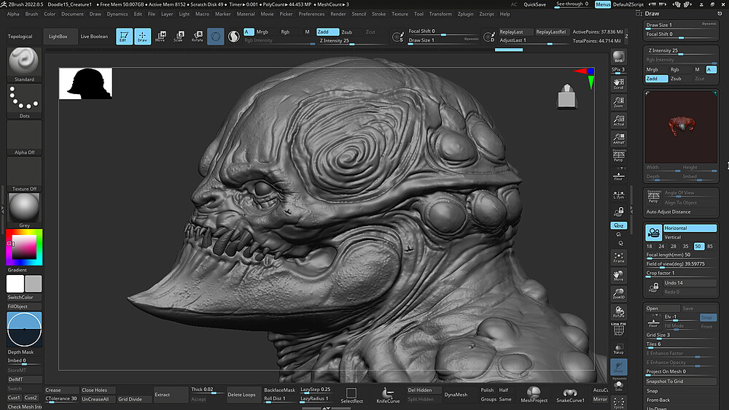Open the Texture Off picker

point(24,174)
